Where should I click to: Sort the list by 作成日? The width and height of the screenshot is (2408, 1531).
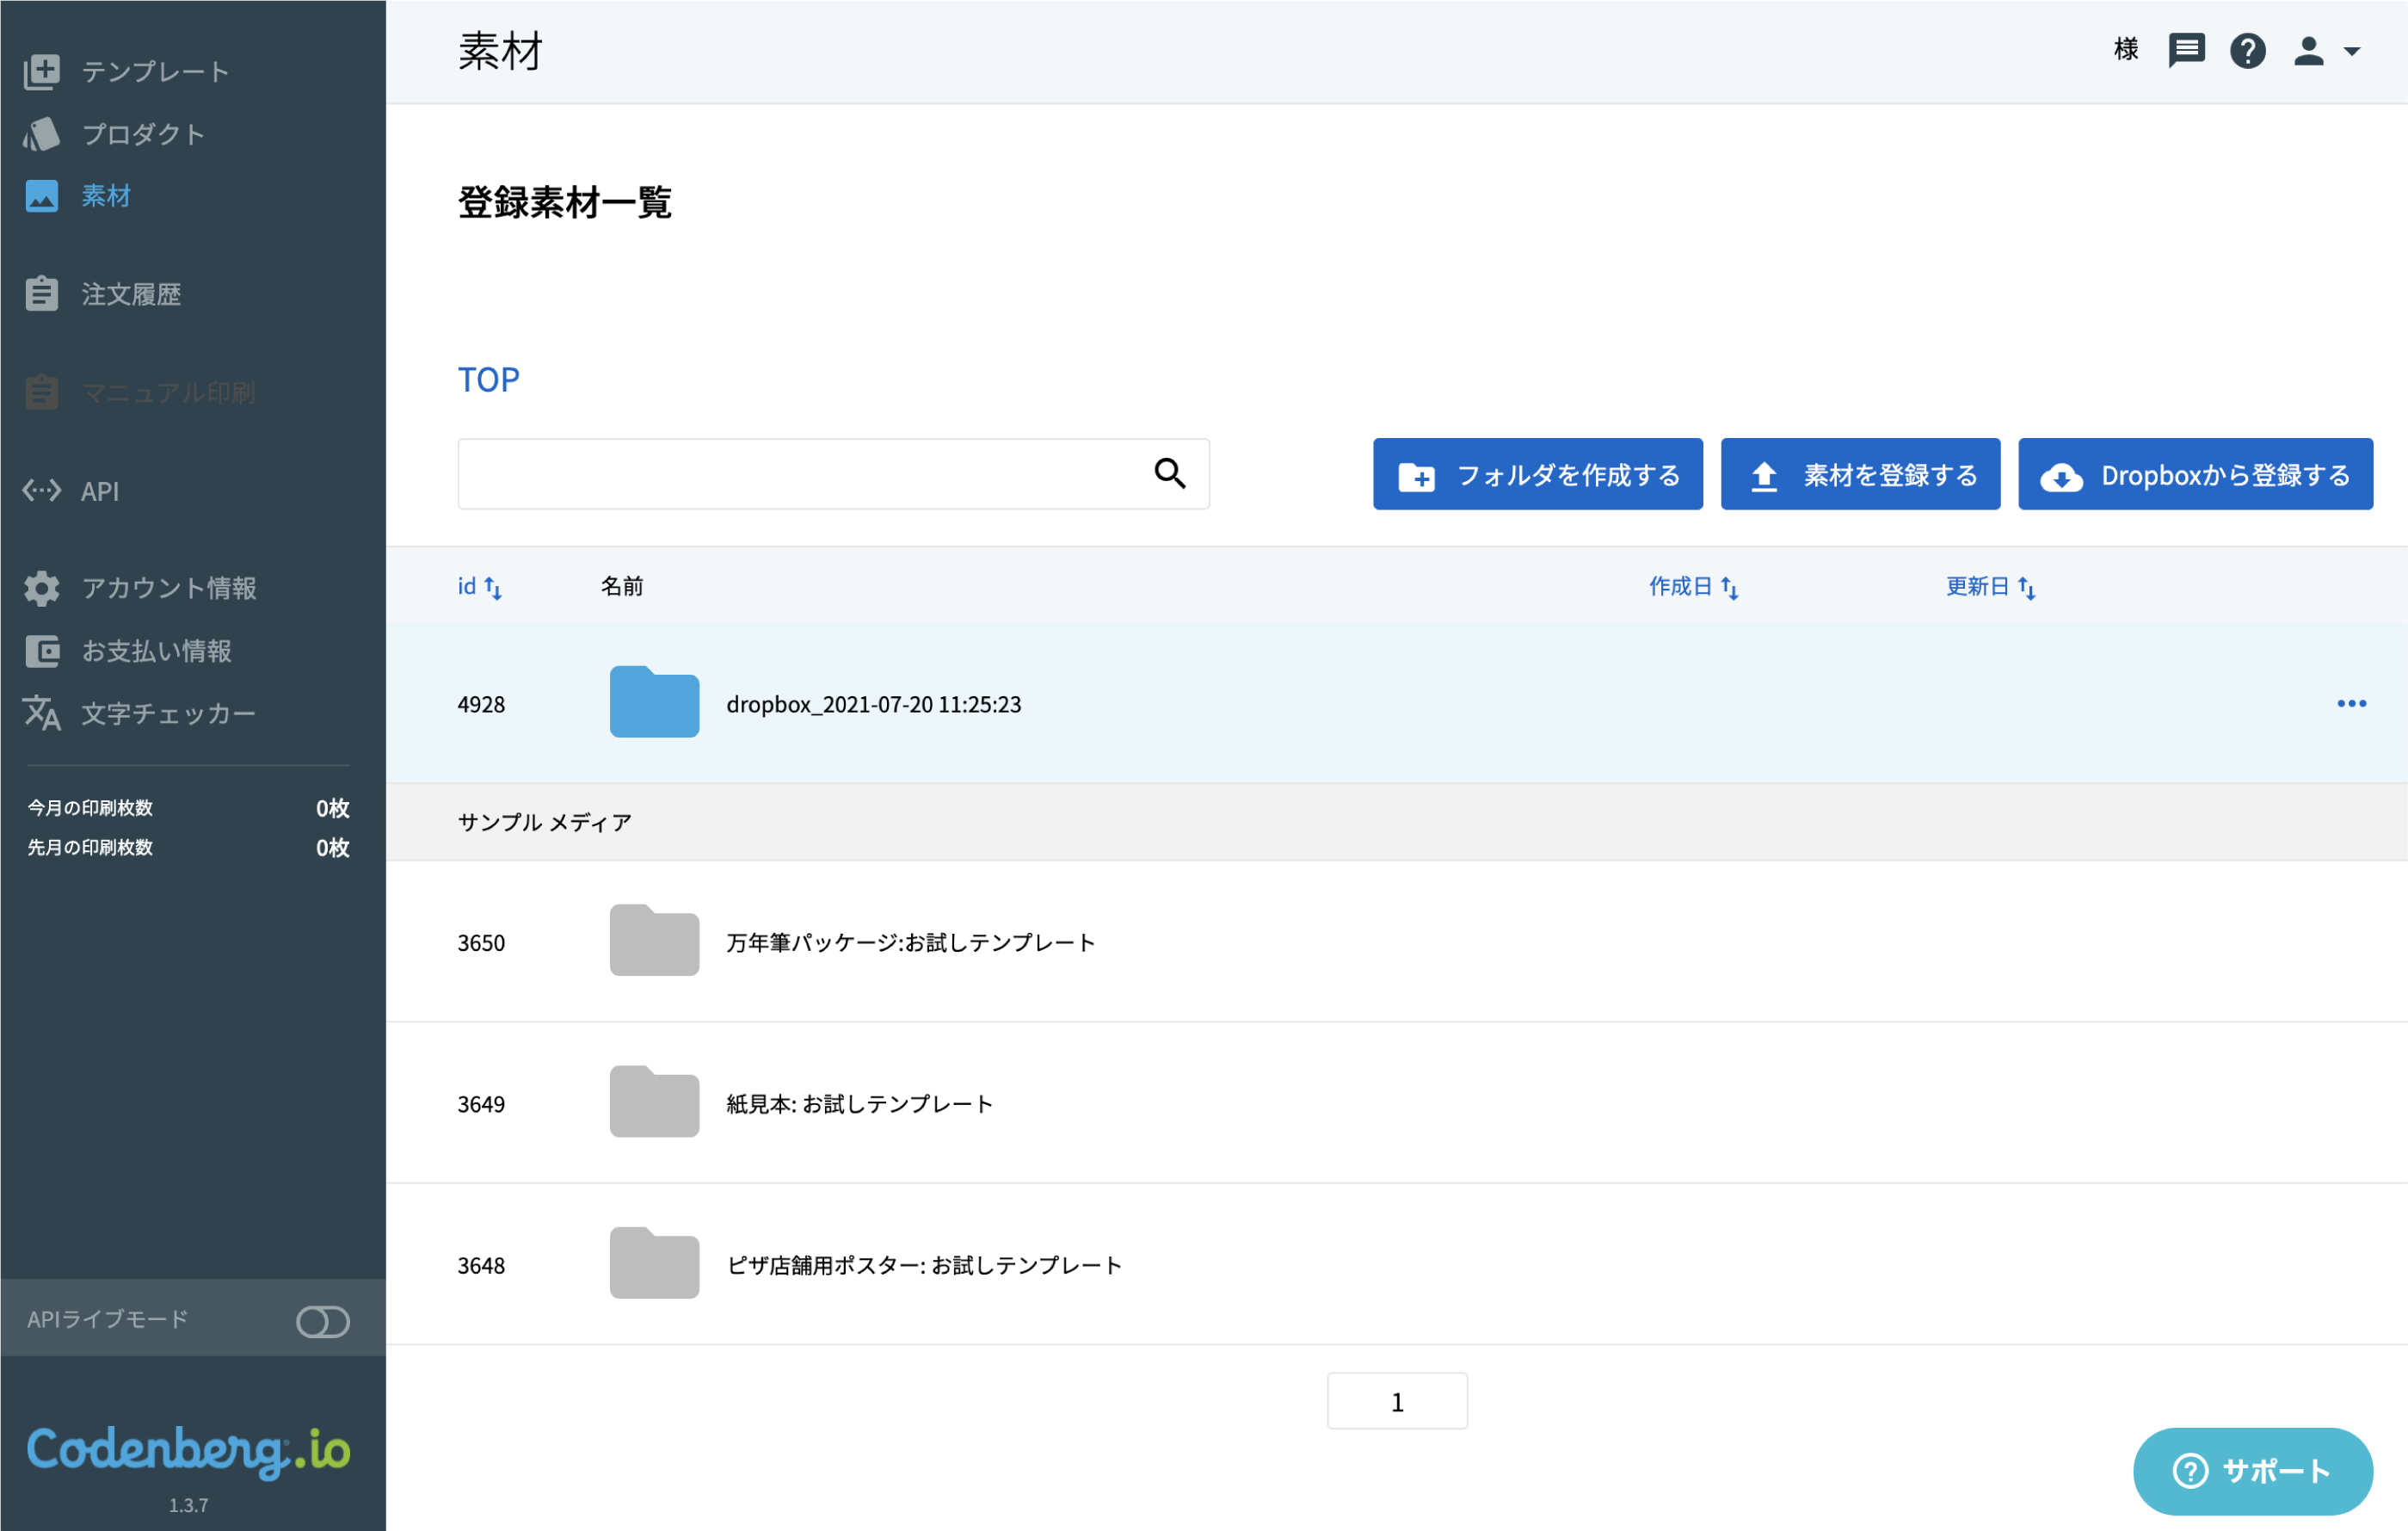pos(1693,586)
